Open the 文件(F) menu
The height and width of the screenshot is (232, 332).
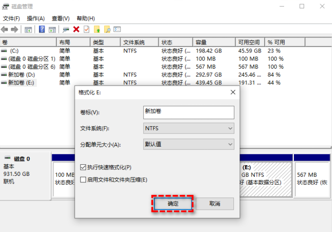pos(11,19)
